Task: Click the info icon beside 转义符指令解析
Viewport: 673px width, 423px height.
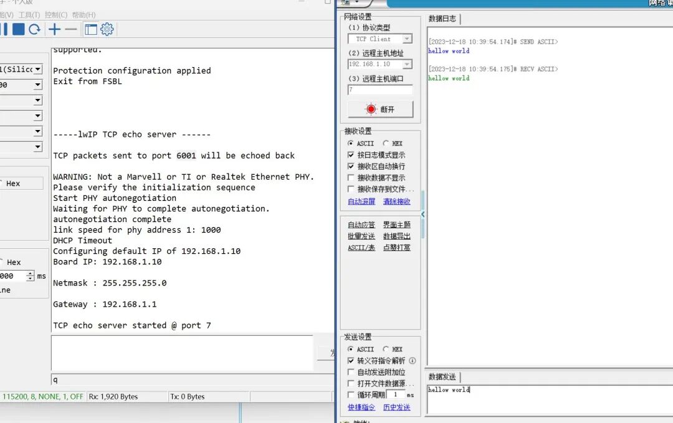Action: [413, 361]
